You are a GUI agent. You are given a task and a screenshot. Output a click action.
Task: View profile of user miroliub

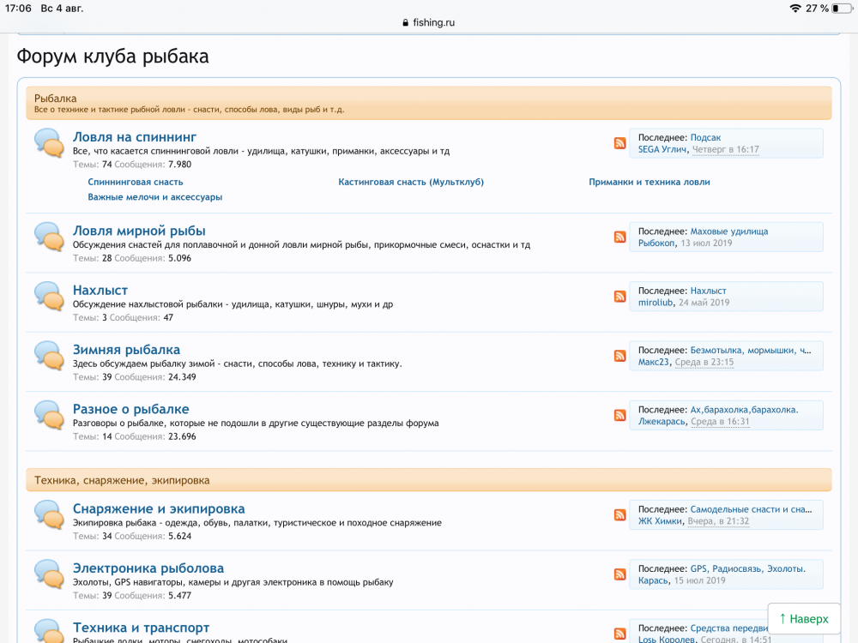point(656,303)
